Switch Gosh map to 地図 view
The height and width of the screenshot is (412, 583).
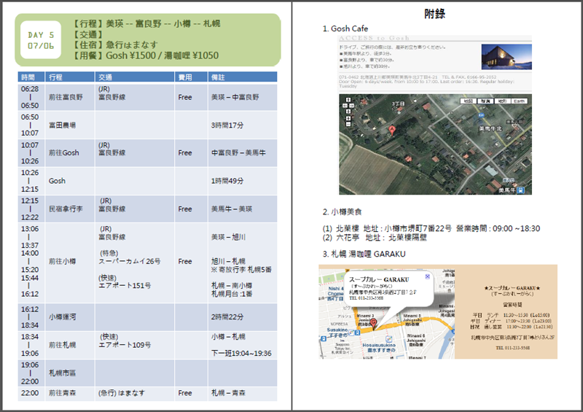click(469, 101)
